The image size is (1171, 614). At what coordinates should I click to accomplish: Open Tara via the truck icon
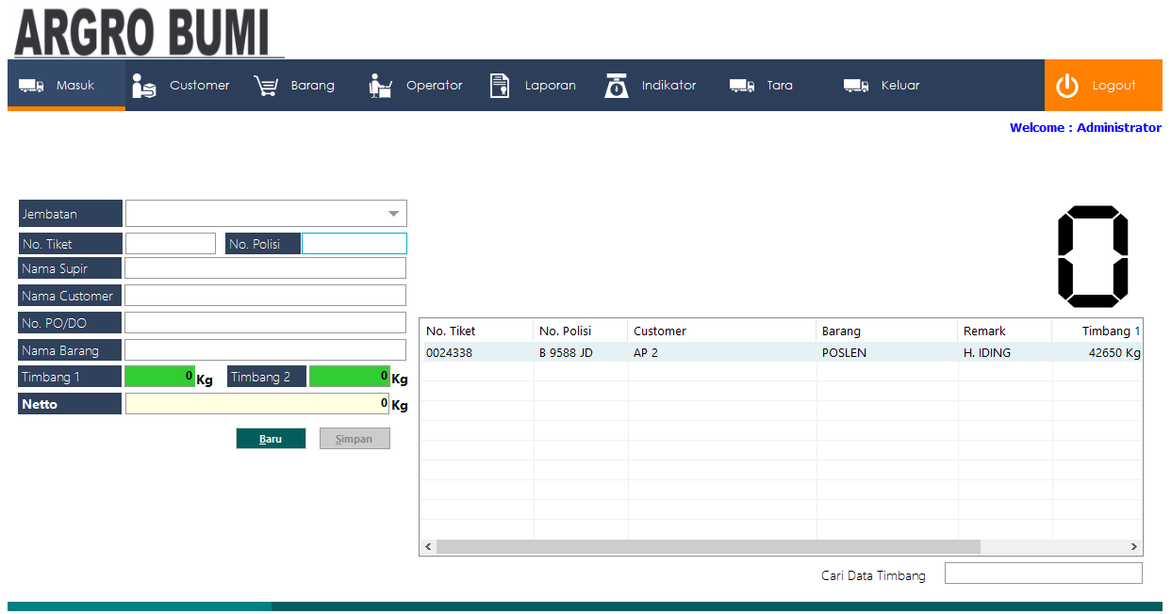point(742,86)
